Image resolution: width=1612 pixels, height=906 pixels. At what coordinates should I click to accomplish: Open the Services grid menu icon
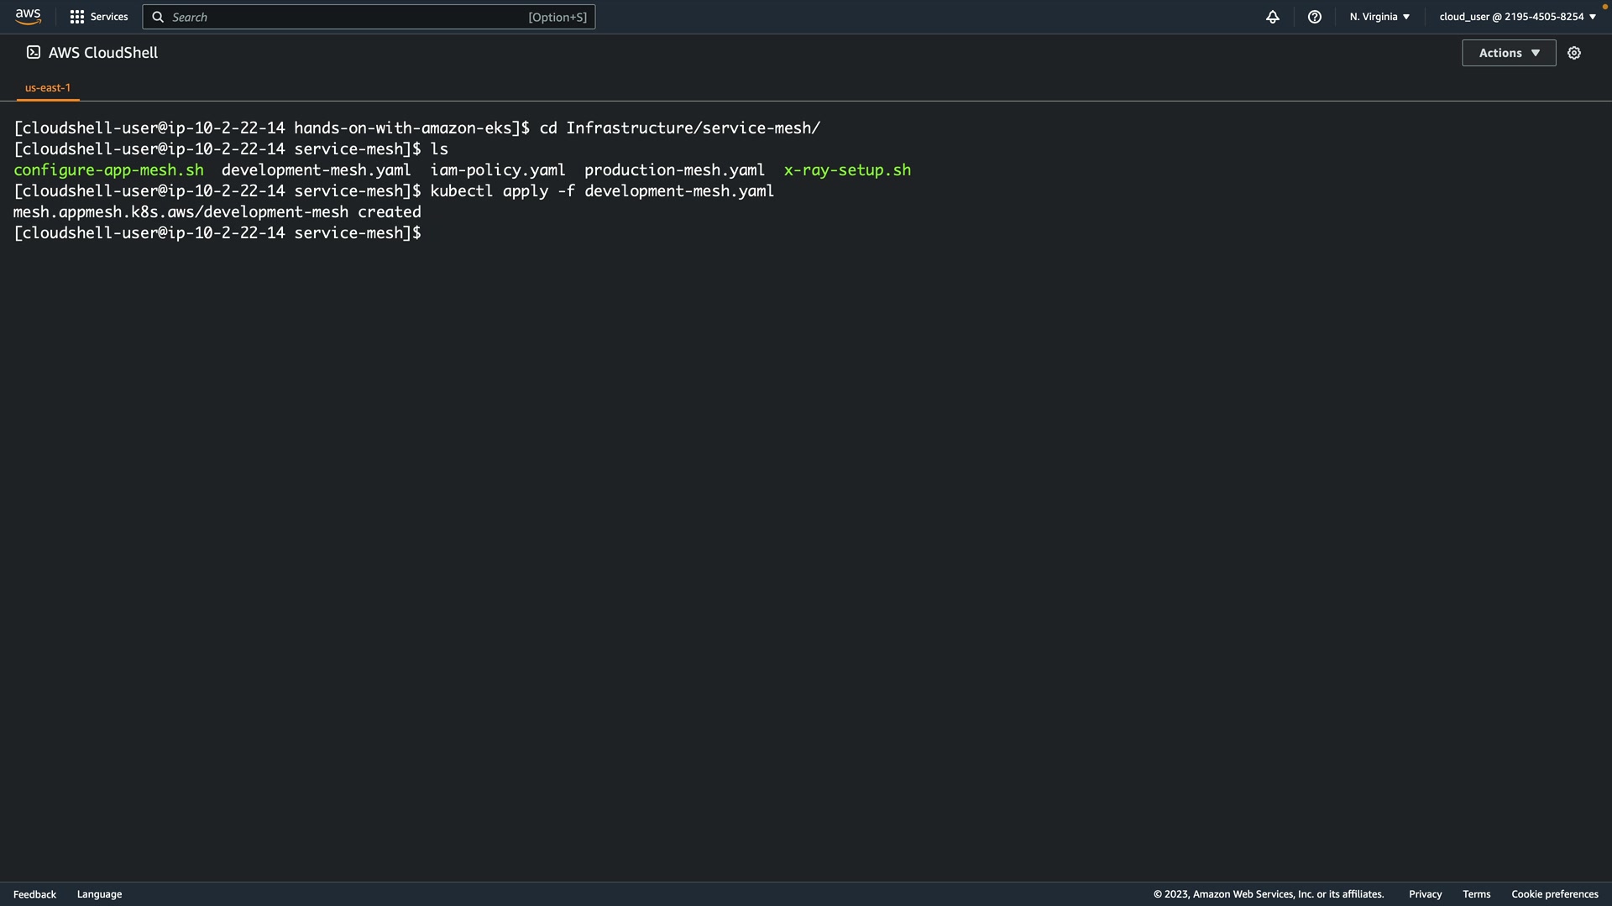click(76, 17)
